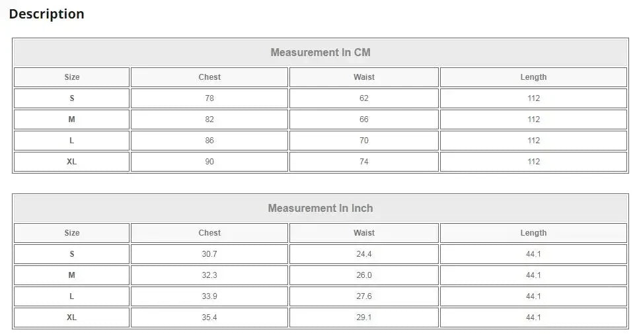Viewport: 637px width, 334px height.
Task: Click waist value 26.0 in Inch table
Action: 364,275
